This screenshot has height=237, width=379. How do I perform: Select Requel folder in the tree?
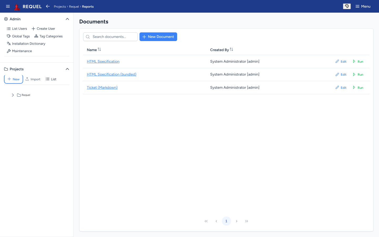click(x=24, y=95)
